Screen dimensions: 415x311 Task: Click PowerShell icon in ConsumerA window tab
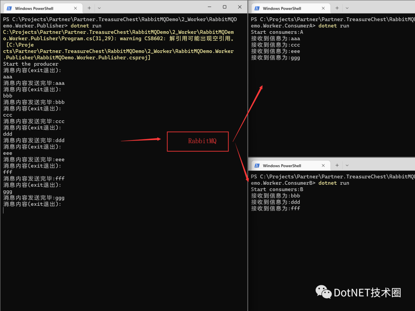(257, 8)
